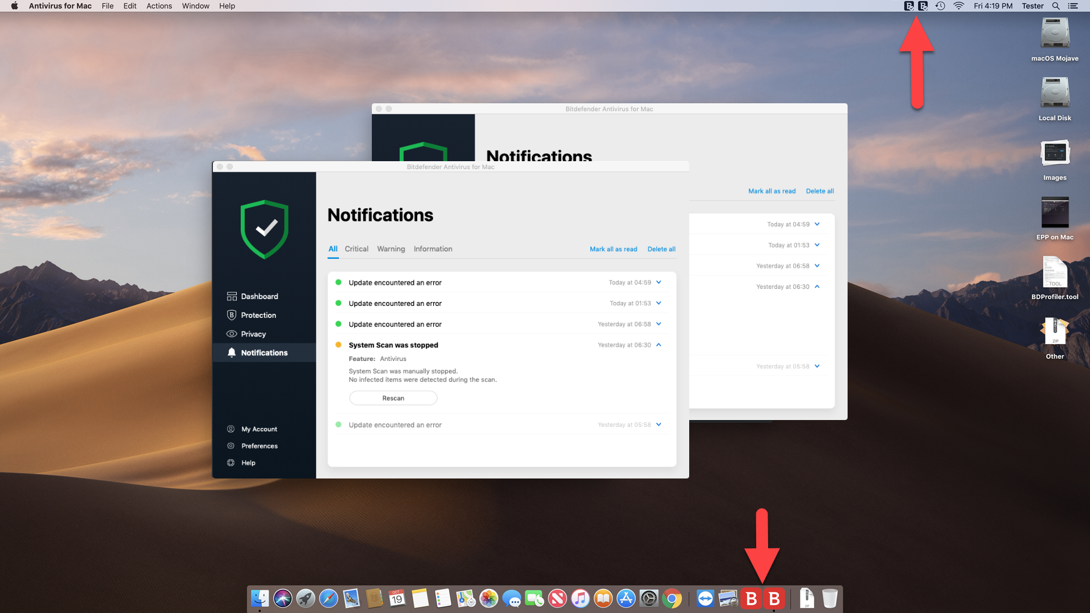
Task: Open the Privacy section in sidebar
Action: 253,334
